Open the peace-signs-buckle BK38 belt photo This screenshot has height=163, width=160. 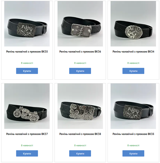point(80,106)
